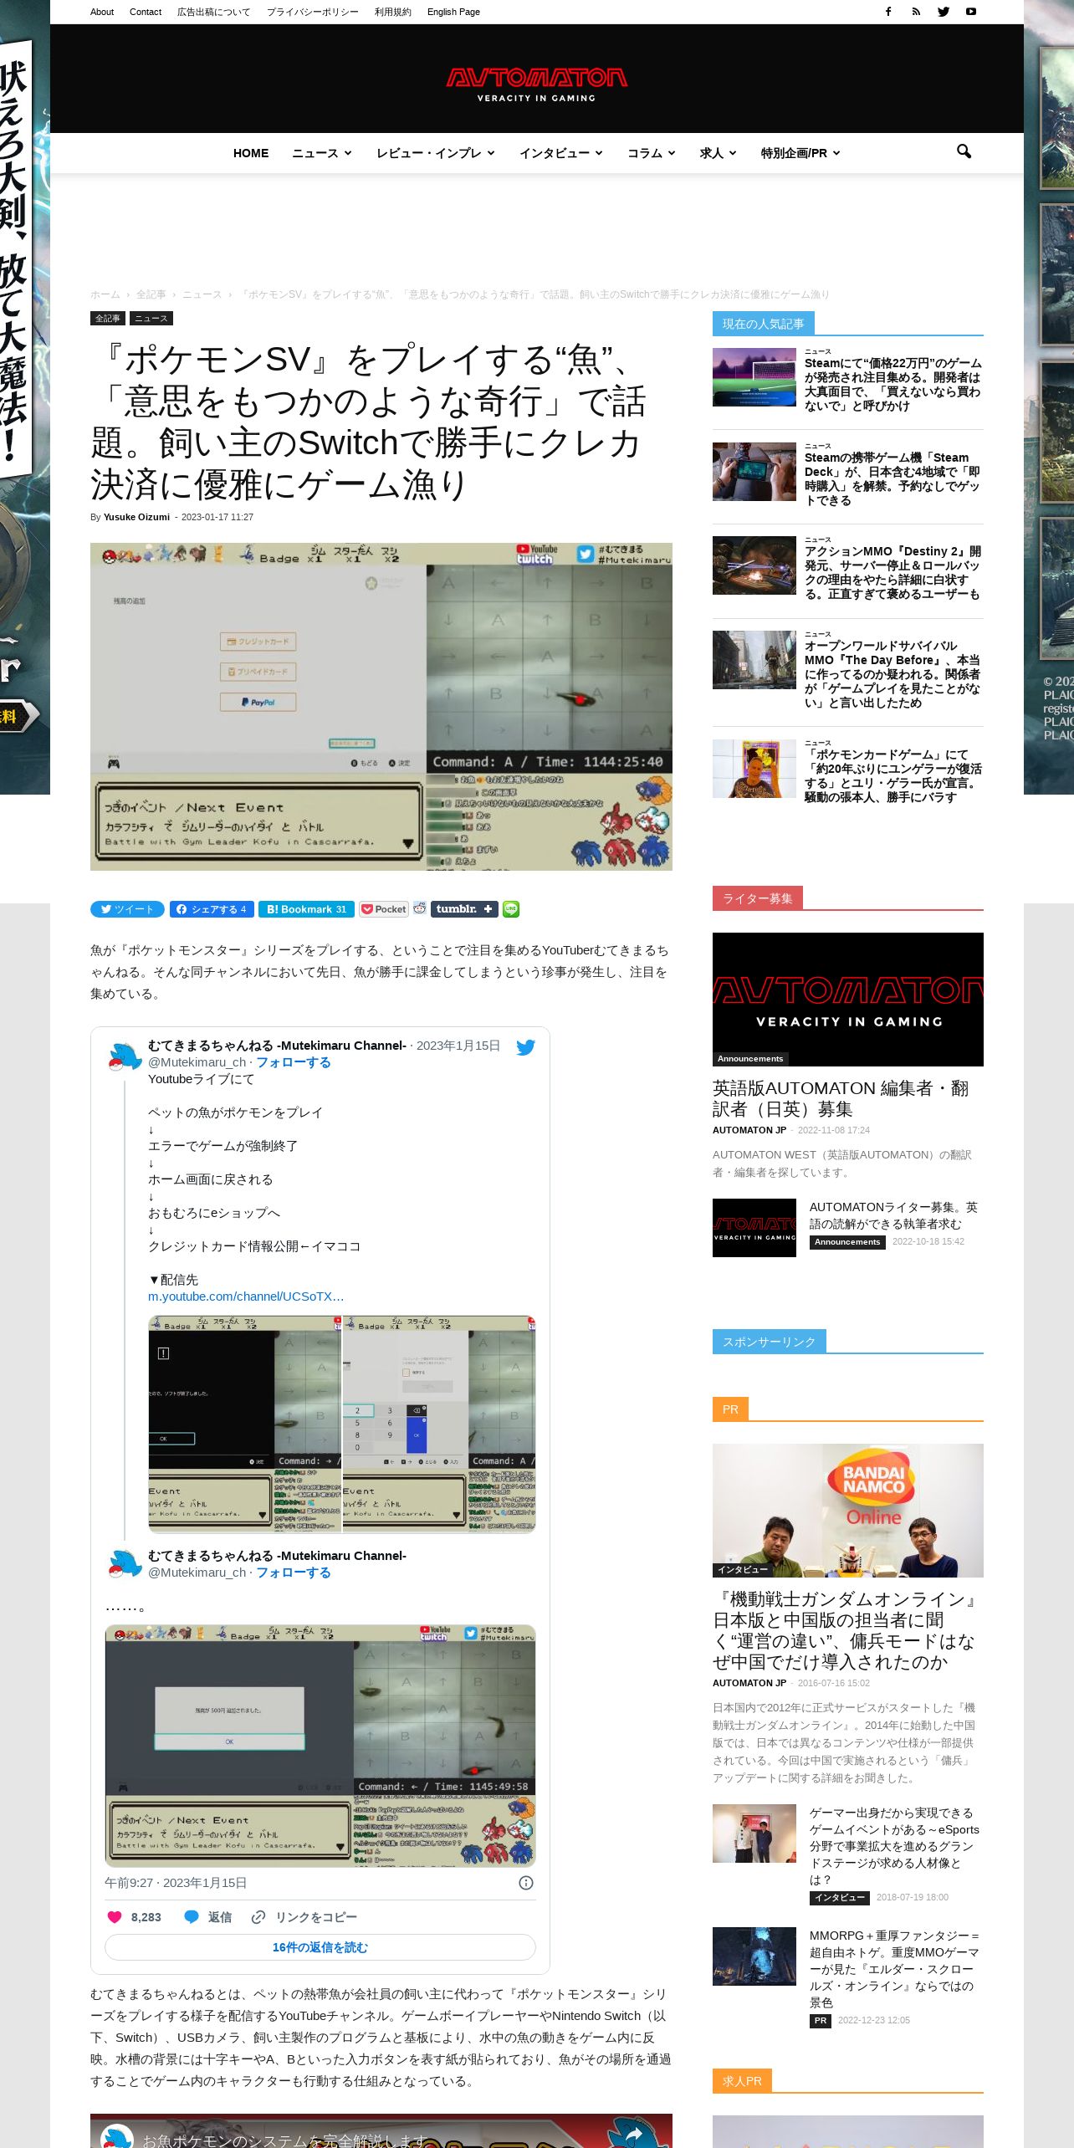Viewport: 1074px width, 2148px height.
Task: Click the tweet reply bubble icon
Action: (x=191, y=1917)
